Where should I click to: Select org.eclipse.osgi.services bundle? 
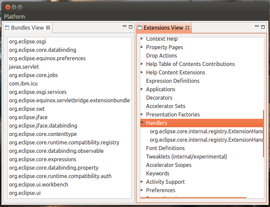coord(38,92)
